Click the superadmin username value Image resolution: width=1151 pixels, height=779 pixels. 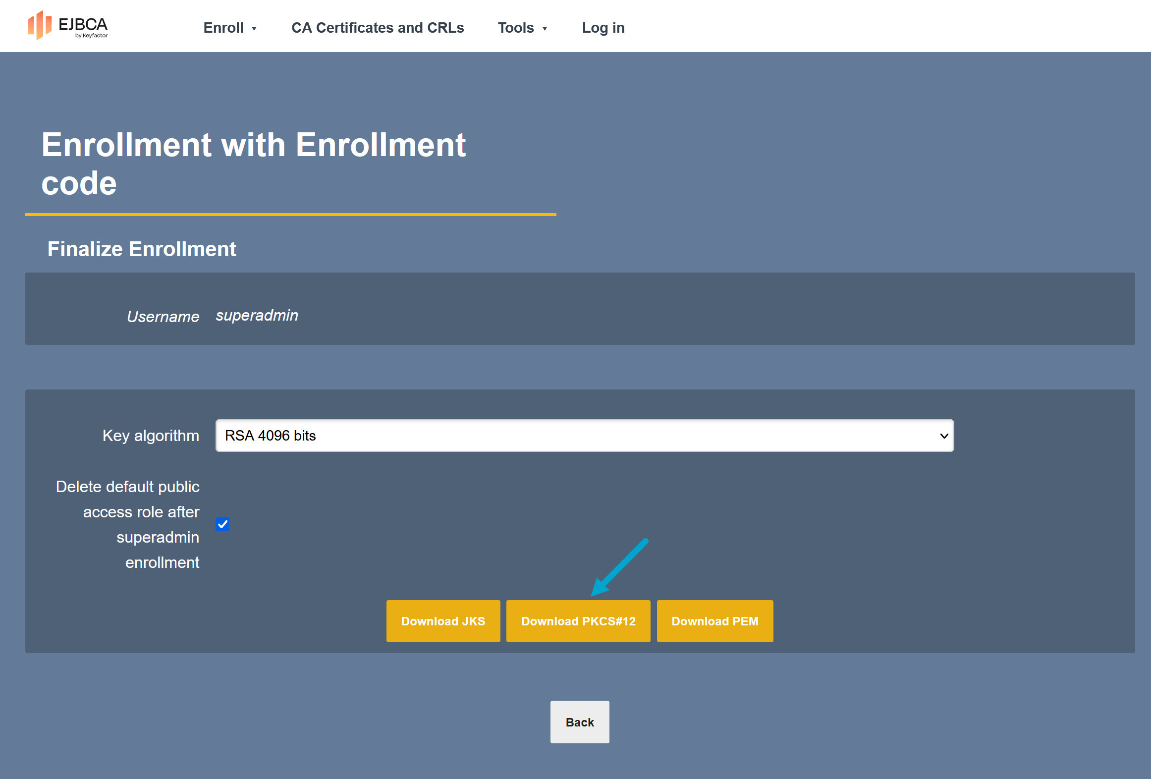257,315
